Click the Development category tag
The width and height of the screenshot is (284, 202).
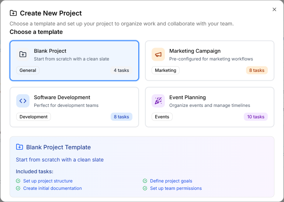34,117
